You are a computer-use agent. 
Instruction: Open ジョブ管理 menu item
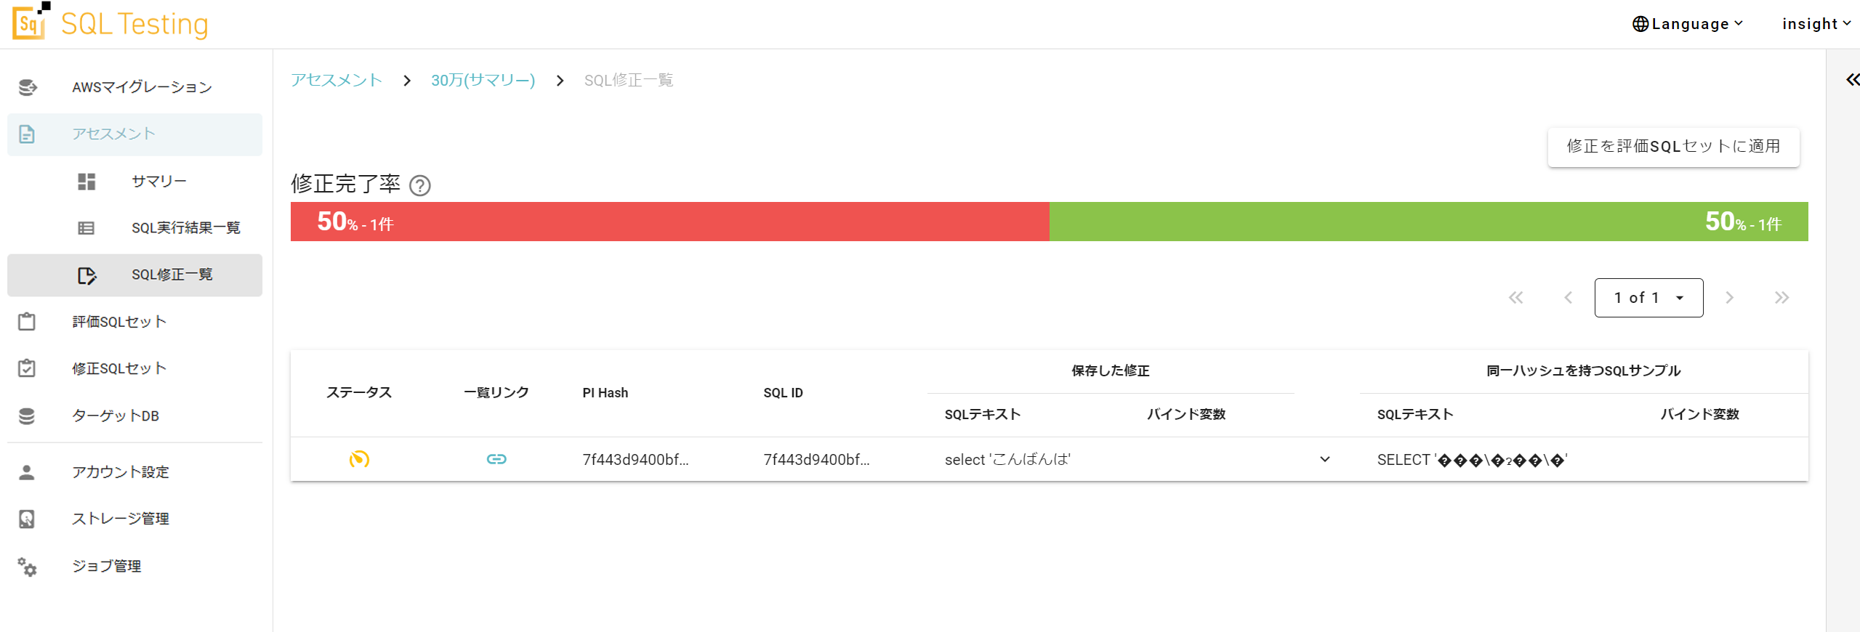click(x=134, y=566)
